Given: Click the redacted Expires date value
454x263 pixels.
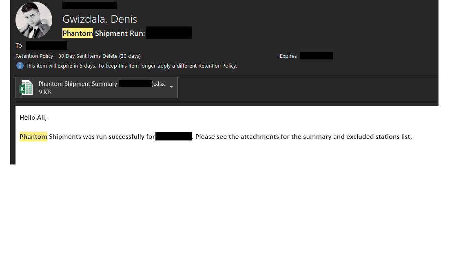Looking at the screenshot, I should pos(316,56).
